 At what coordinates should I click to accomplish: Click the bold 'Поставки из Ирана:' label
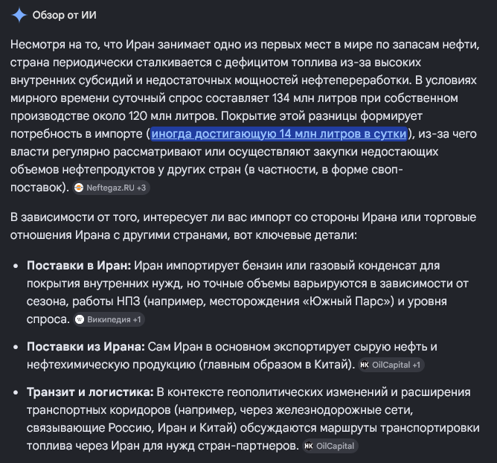coord(86,347)
